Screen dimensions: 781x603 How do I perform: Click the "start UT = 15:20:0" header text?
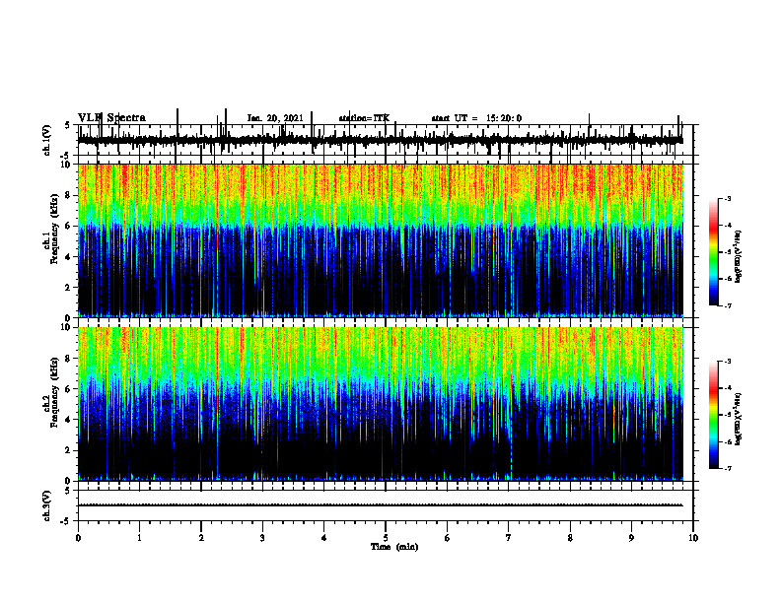[476, 118]
